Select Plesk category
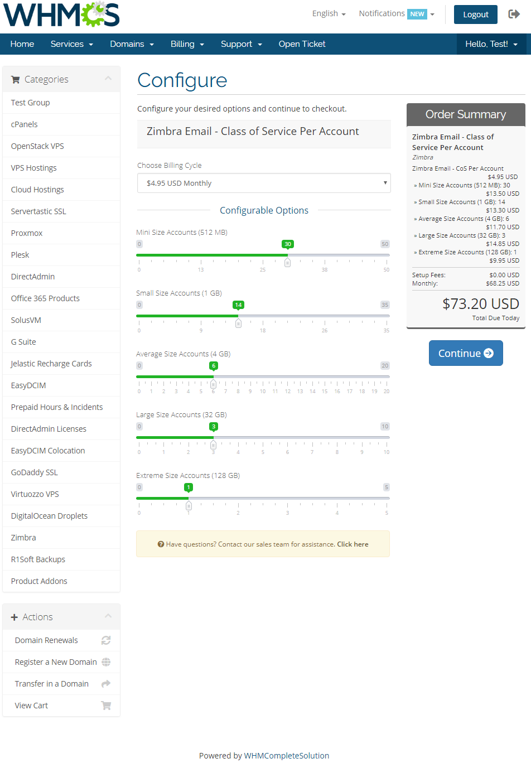Screen dimensions: 531x768 pos(61,255)
